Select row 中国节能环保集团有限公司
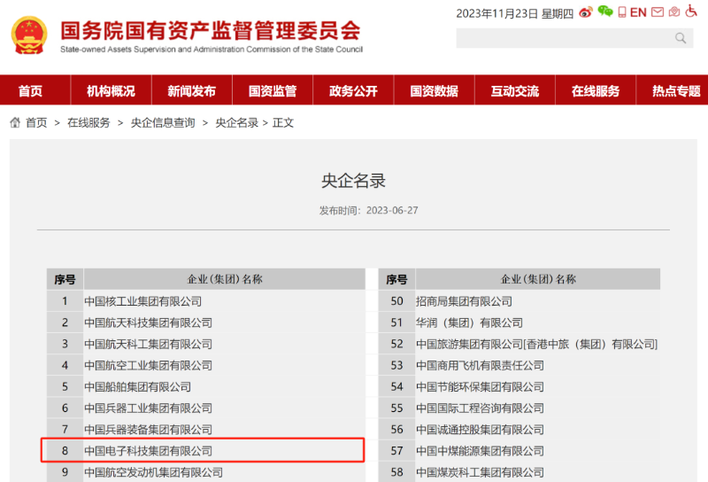The height and width of the screenshot is (482, 708). tap(519, 386)
